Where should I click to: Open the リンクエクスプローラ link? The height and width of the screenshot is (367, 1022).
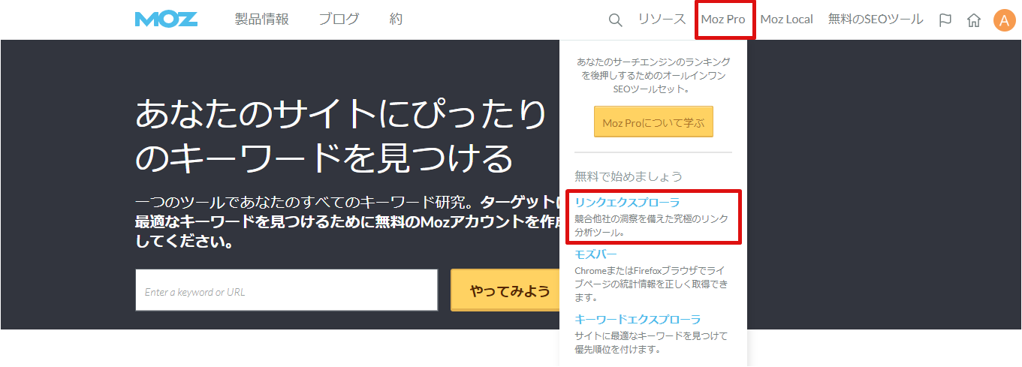click(627, 203)
